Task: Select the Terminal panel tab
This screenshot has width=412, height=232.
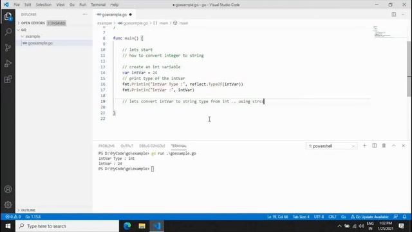Action: pyautogui.click(x=179, y=146)
